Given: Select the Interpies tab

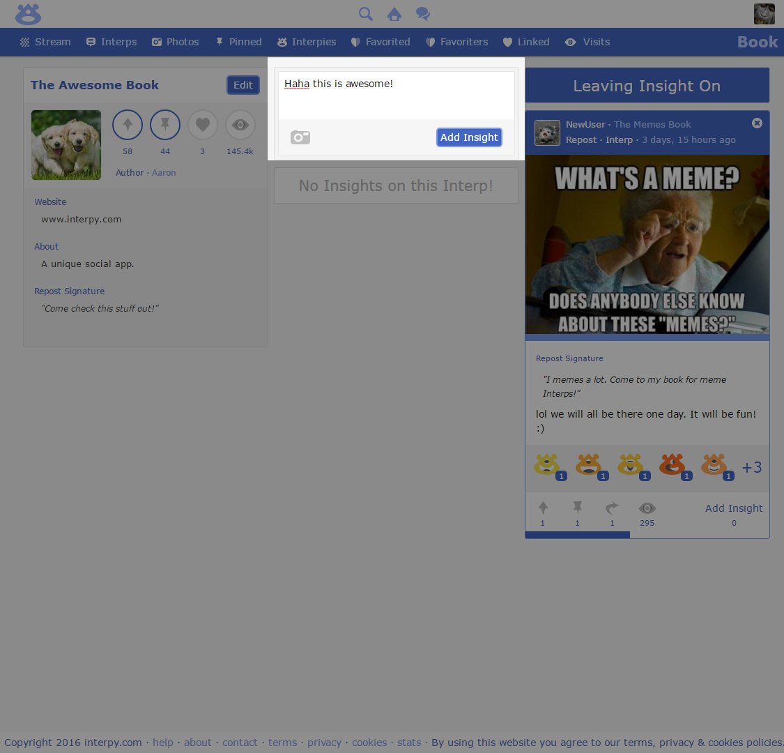Looking at the screenshot, I should pos(307,42).
